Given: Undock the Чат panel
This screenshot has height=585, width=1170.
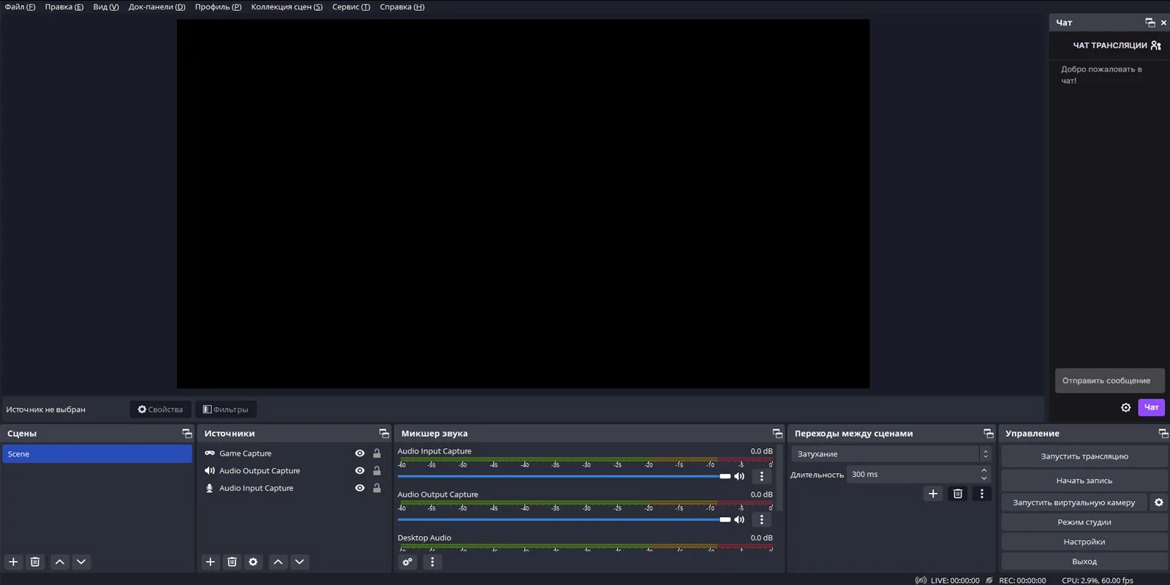Looking at the screenshot, I should [1150, 23].
